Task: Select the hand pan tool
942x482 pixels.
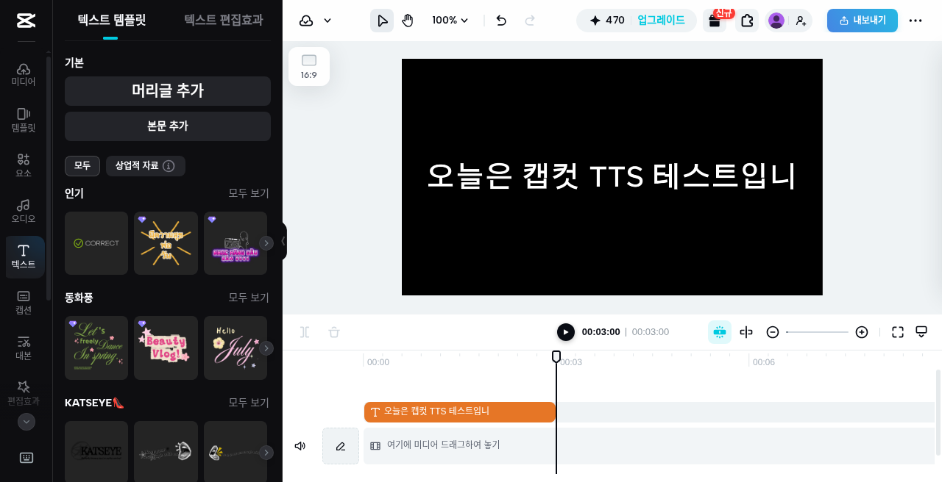Action: (408, 21)
